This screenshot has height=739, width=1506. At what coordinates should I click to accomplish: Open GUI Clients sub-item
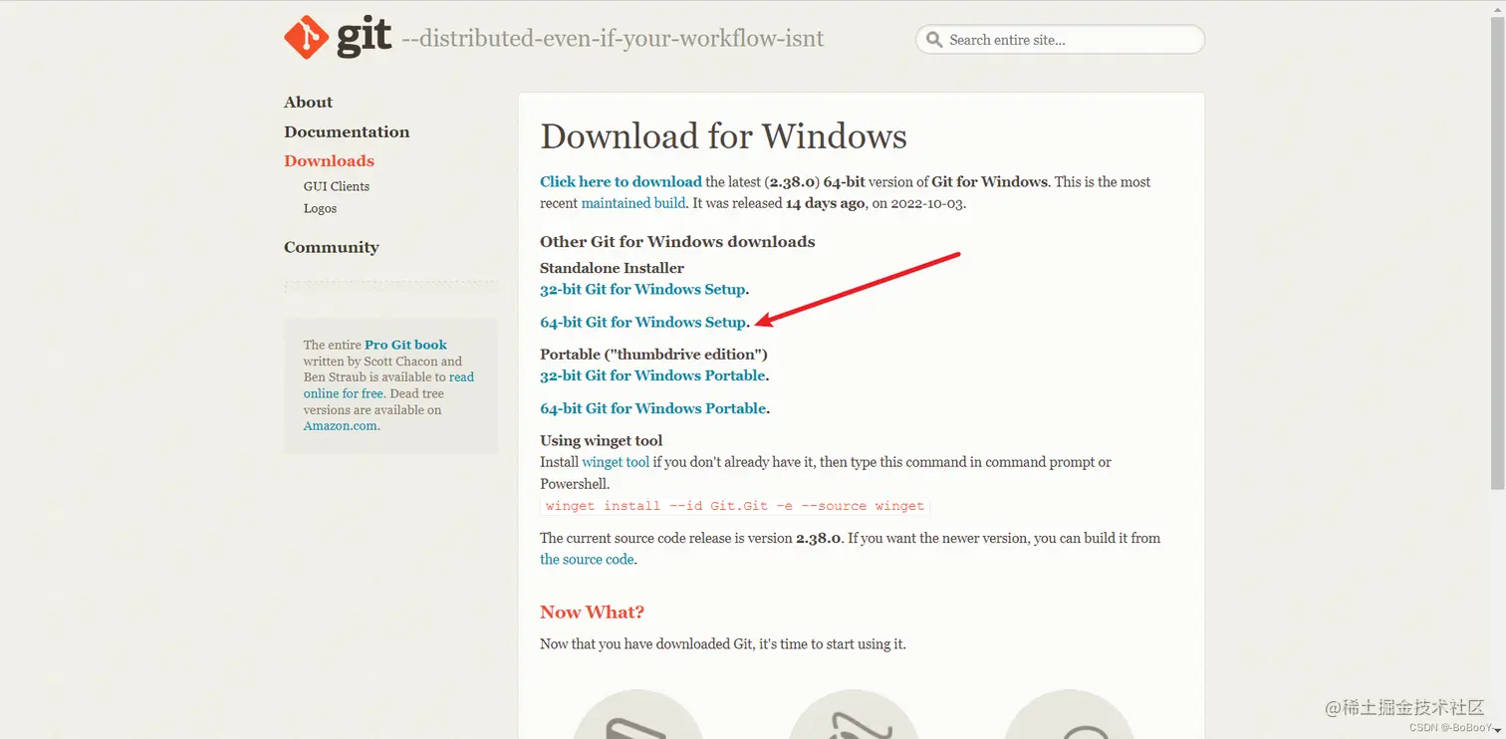337,186
